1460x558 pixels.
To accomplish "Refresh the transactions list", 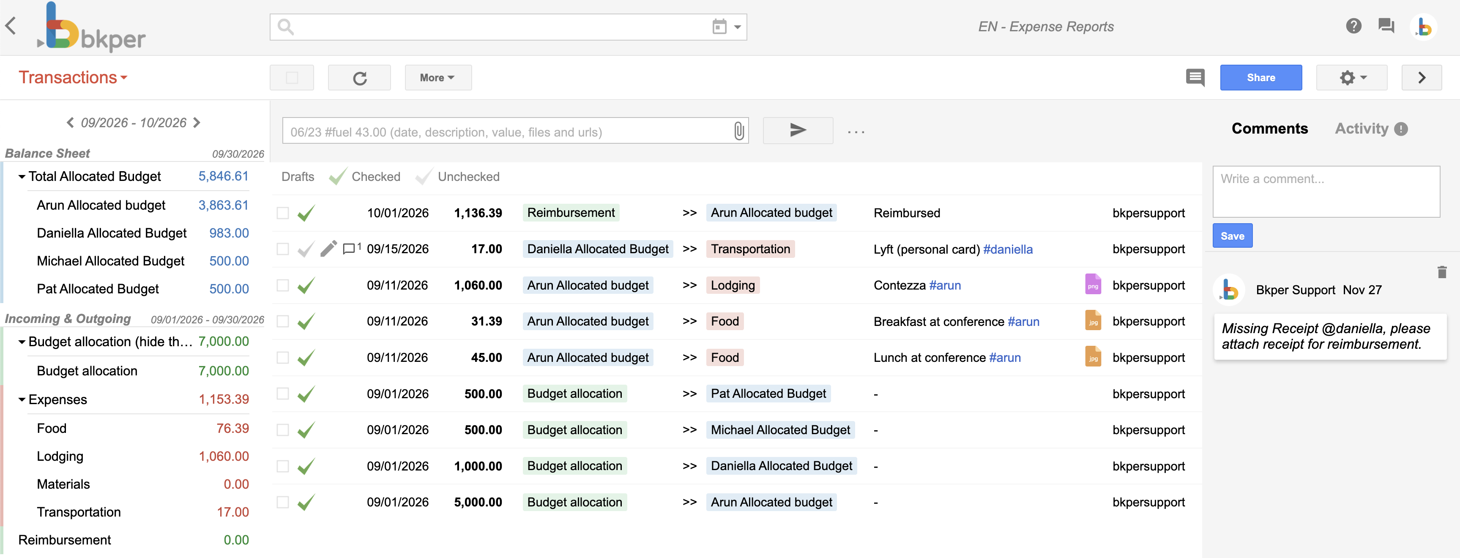I will pyautogui.click(x=359, y=77).
